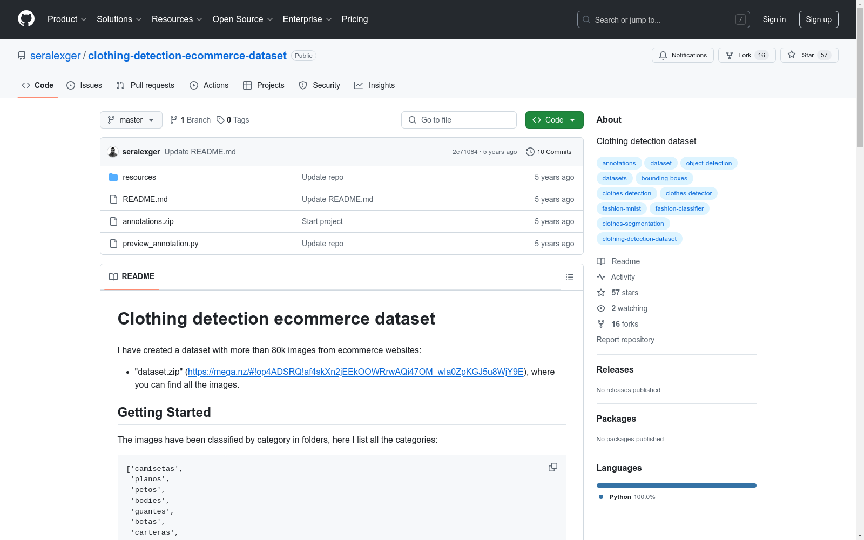Open the Releases section heading
The image size is (864, 540).
coord(615,370)
